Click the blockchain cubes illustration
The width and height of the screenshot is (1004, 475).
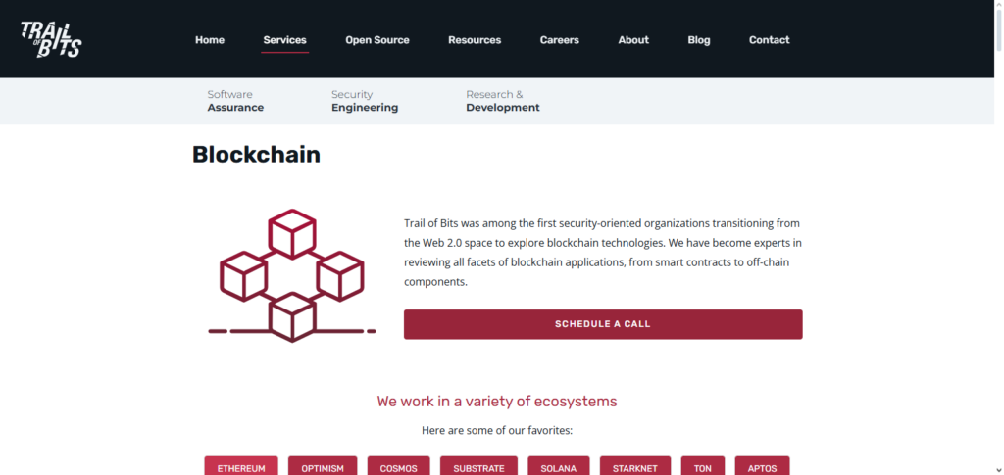click(x=291, y=275)
